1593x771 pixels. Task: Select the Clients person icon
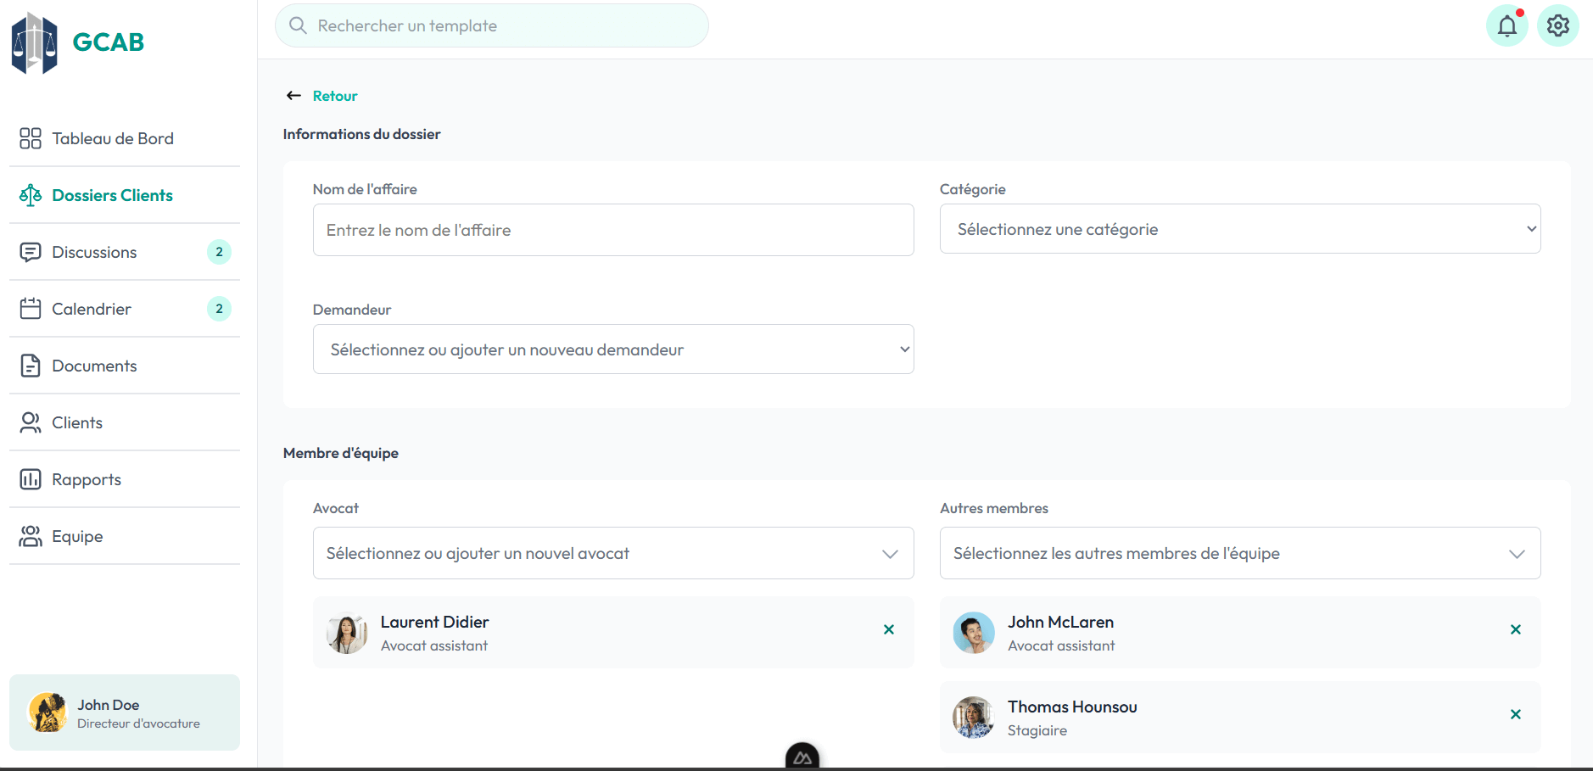(31, 422)
